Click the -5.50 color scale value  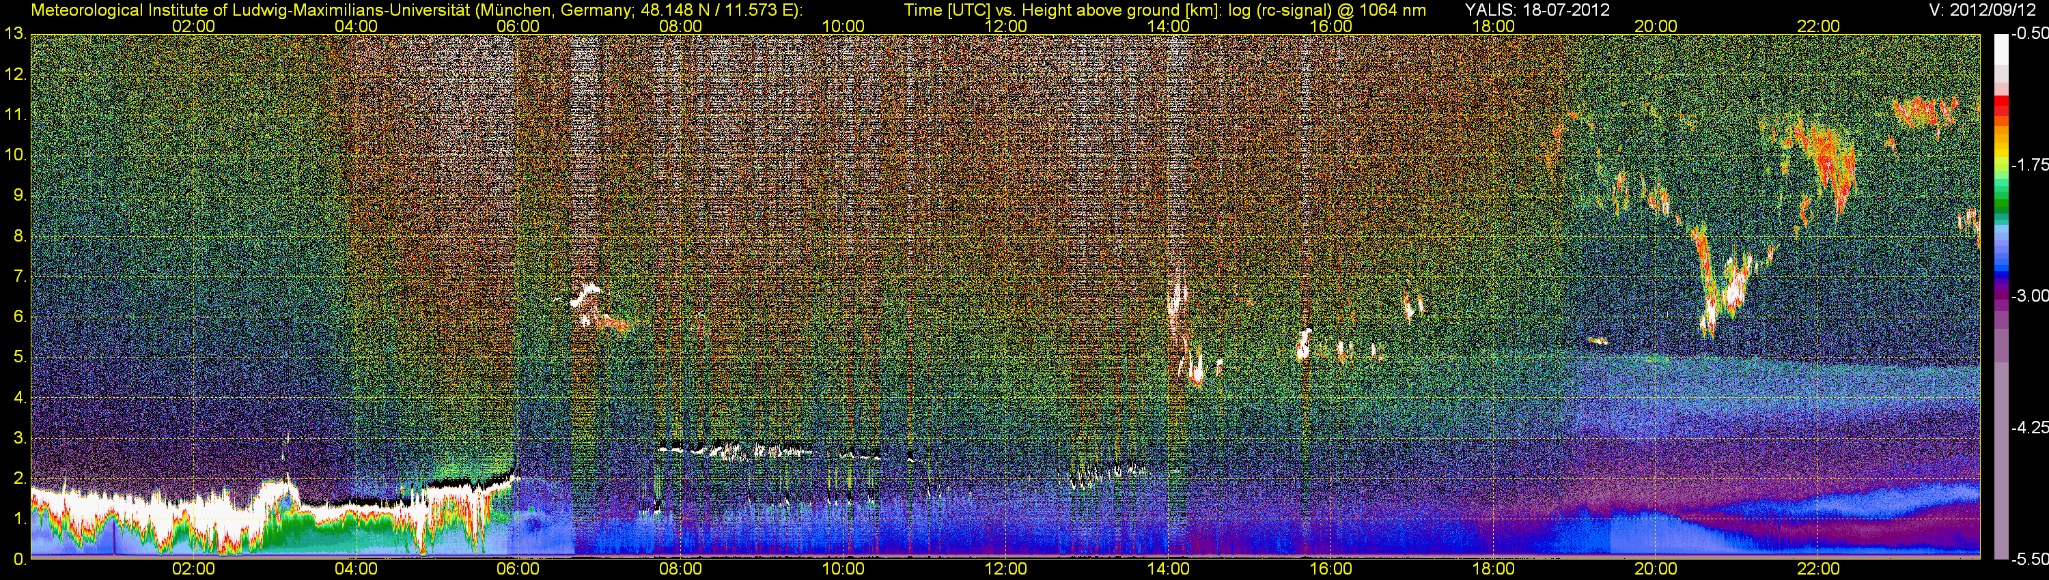(x=2029, y=559)
